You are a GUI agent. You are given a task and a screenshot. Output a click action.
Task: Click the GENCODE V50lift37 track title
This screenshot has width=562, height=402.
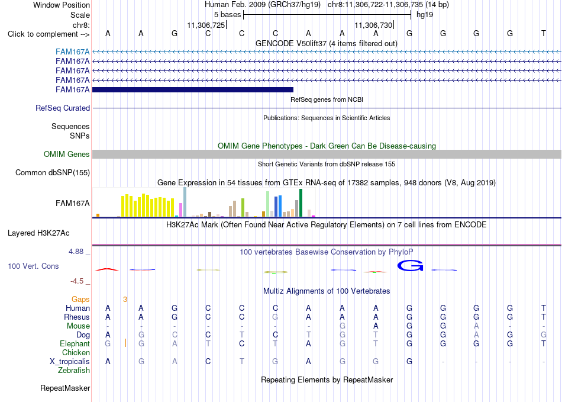point(326,43)
